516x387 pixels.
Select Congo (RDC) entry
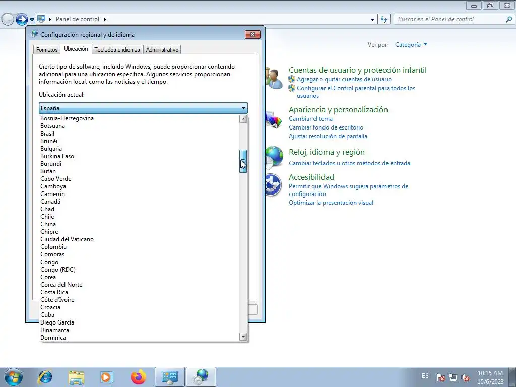pyautogui.click(x=139, y=270)
